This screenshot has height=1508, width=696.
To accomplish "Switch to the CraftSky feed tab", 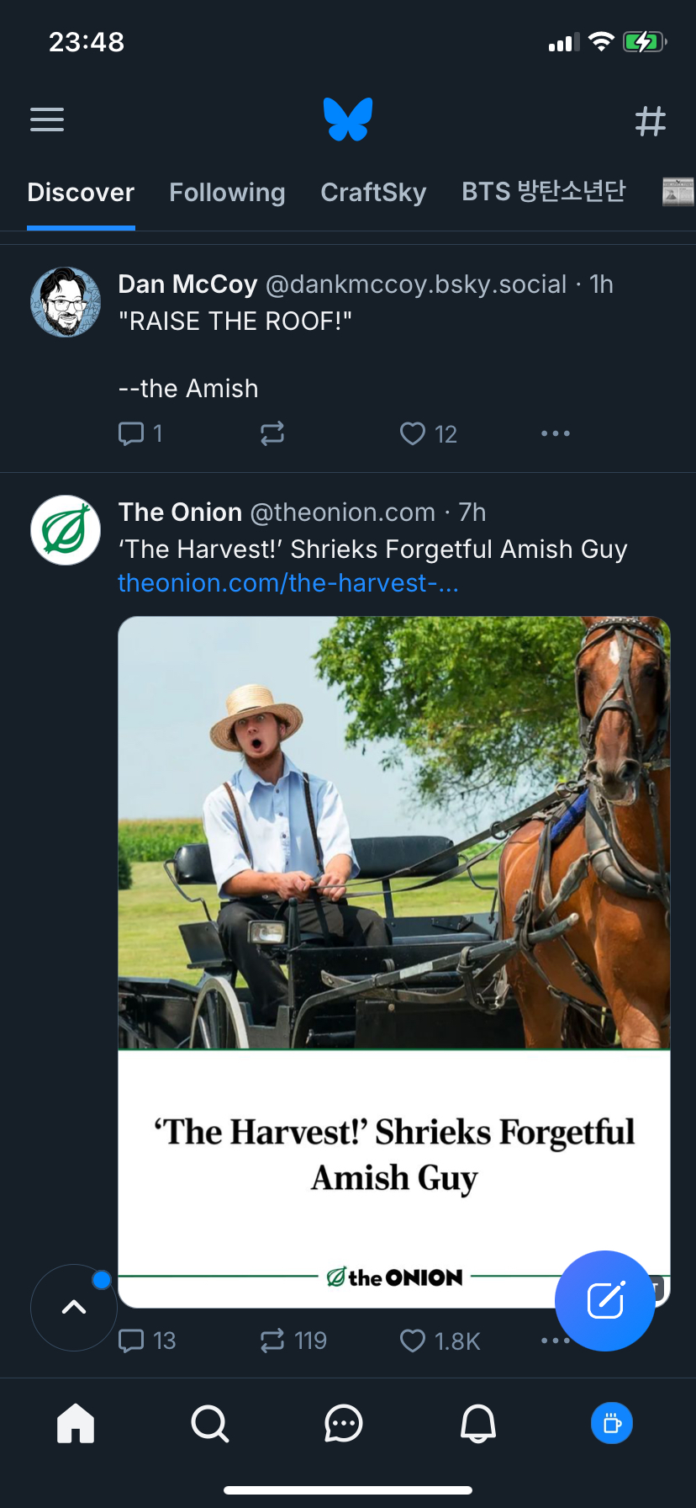I will [x=373, y=193].
